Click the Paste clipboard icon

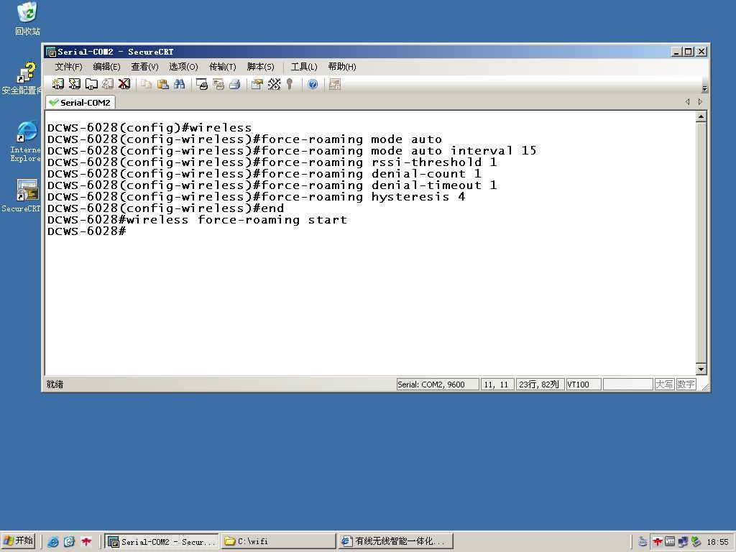(163, 84)
